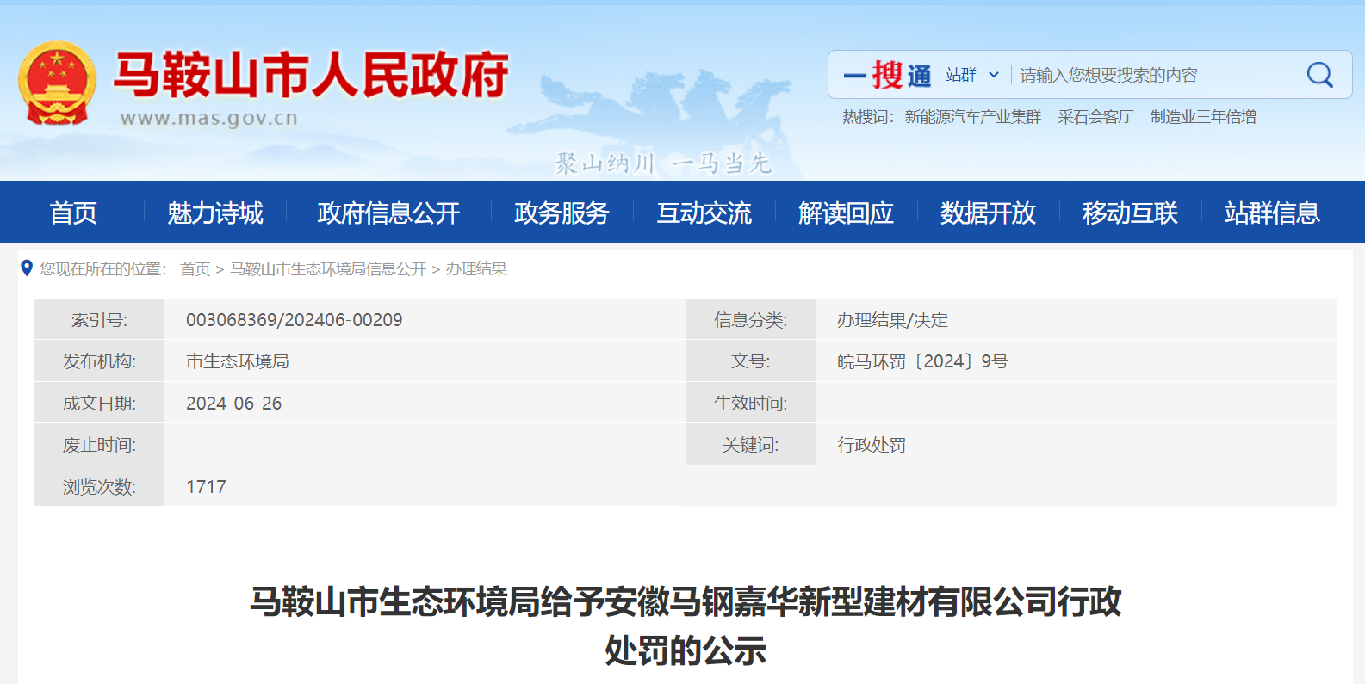Click the keyword value 行政处罚
This screenshot has width=1365, height=684.
(872, 445)
